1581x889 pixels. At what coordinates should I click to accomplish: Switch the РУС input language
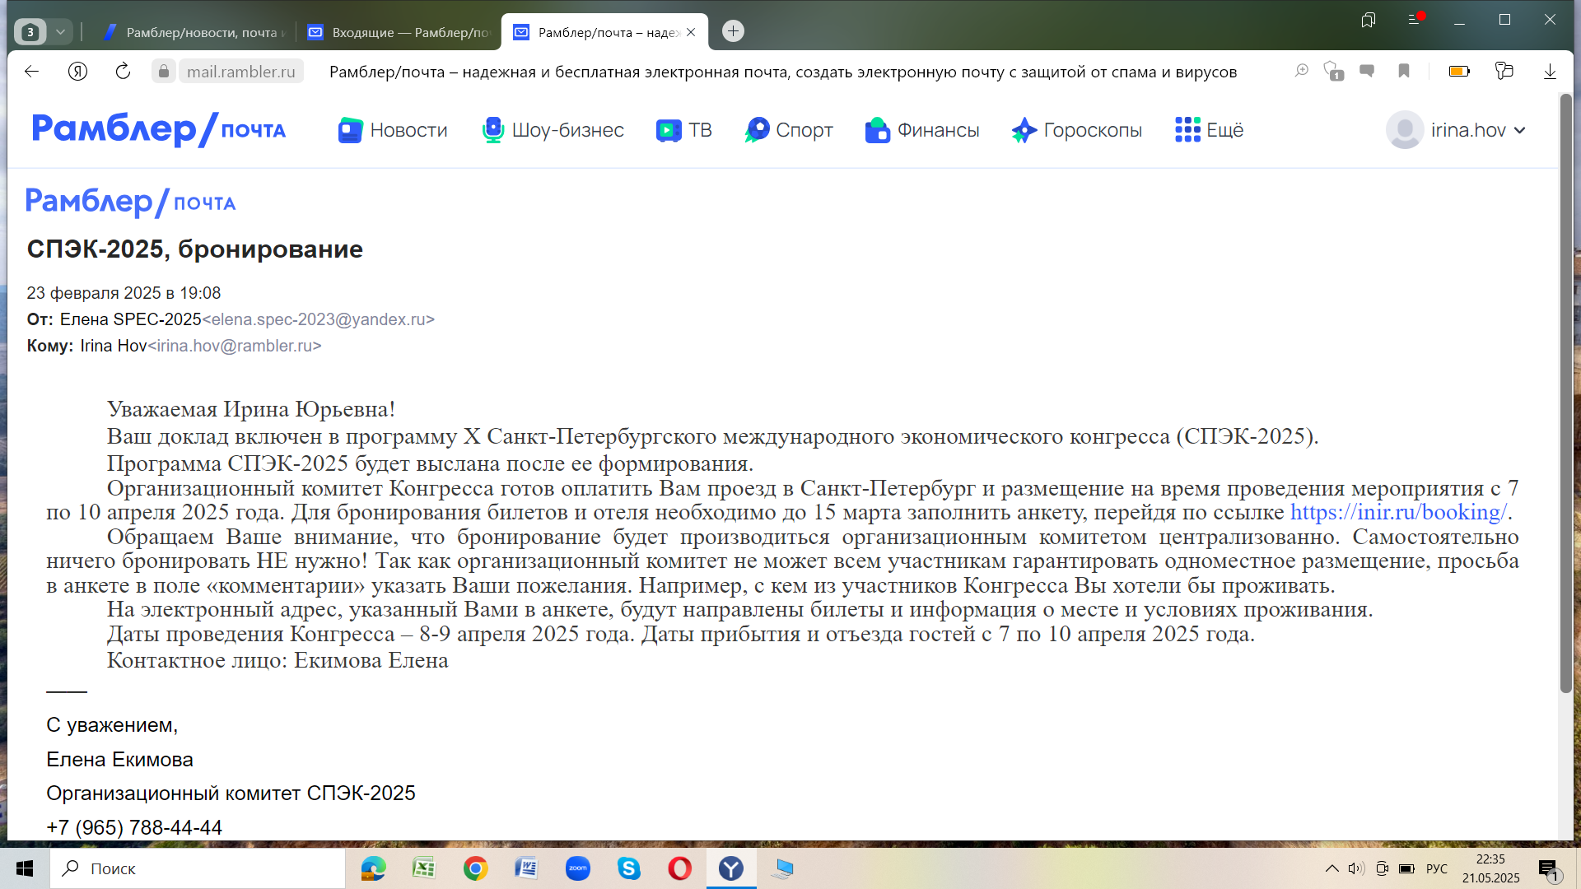pos(1437,868)
